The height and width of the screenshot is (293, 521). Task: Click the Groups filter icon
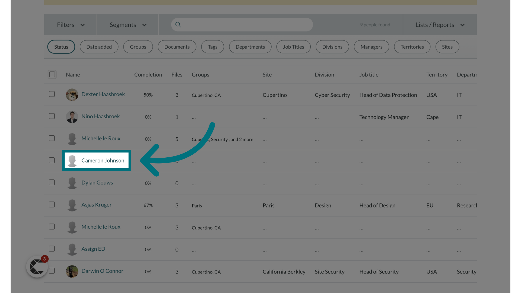pyautogui.click(x=138, y=46)
